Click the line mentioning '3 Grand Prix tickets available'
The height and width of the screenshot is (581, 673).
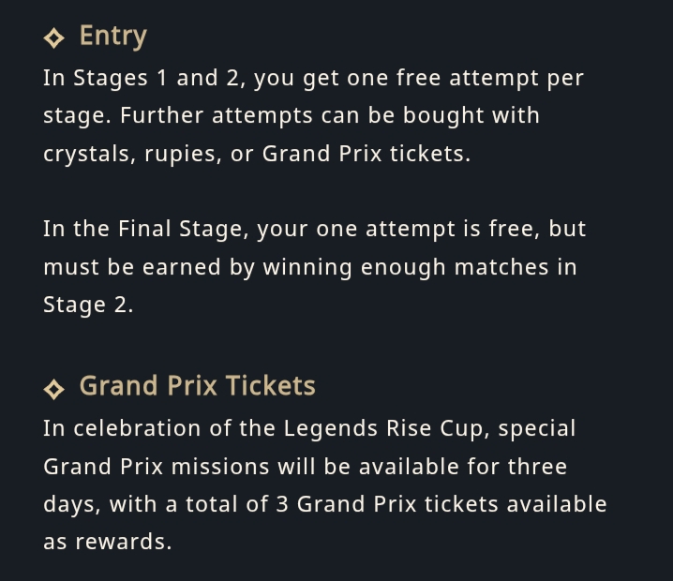pyautogui.click(x=325, y=504)
